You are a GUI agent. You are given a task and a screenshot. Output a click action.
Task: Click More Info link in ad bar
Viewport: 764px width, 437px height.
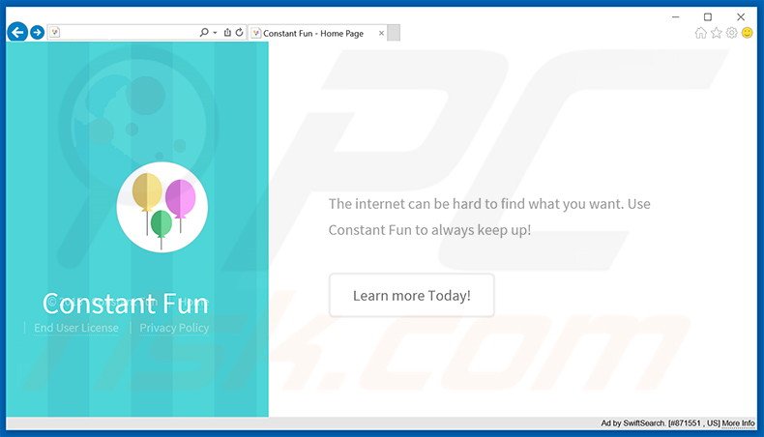click(738, 423)
